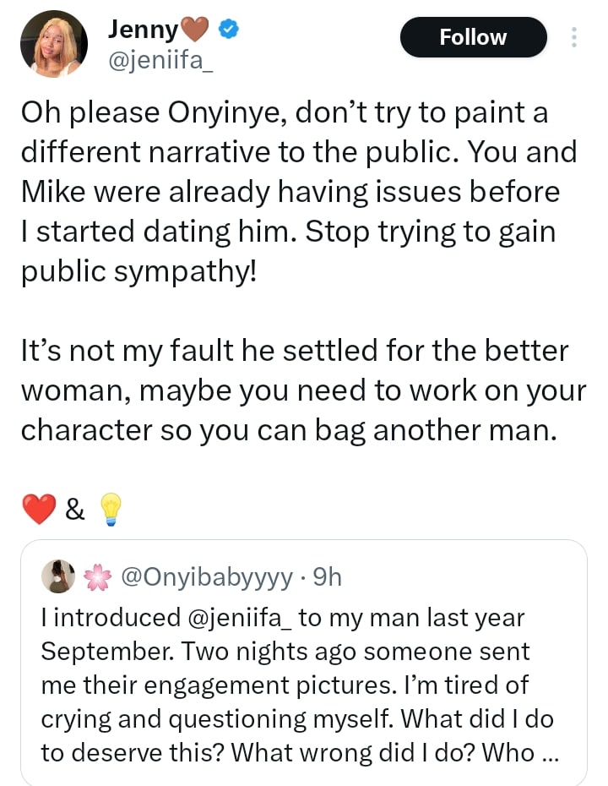608x786 pixels.
Task: Click the pink flower emoji in quoted tweet
Action: tap(99, 578)
